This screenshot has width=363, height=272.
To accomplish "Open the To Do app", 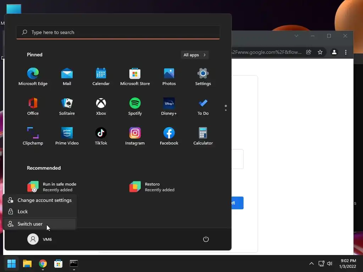I will pos(203,107).
